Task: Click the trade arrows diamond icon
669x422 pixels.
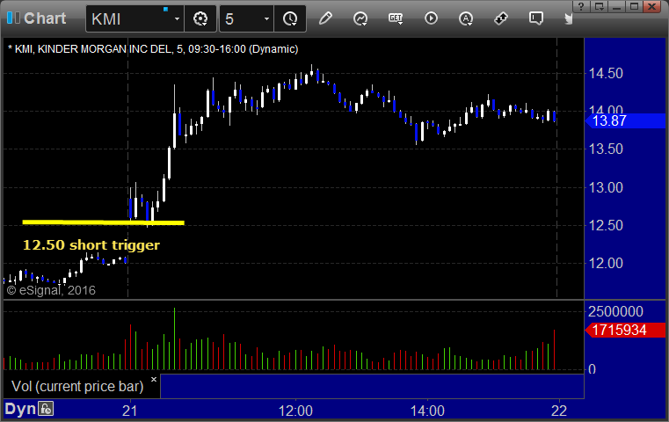Action: coord(501,18)
